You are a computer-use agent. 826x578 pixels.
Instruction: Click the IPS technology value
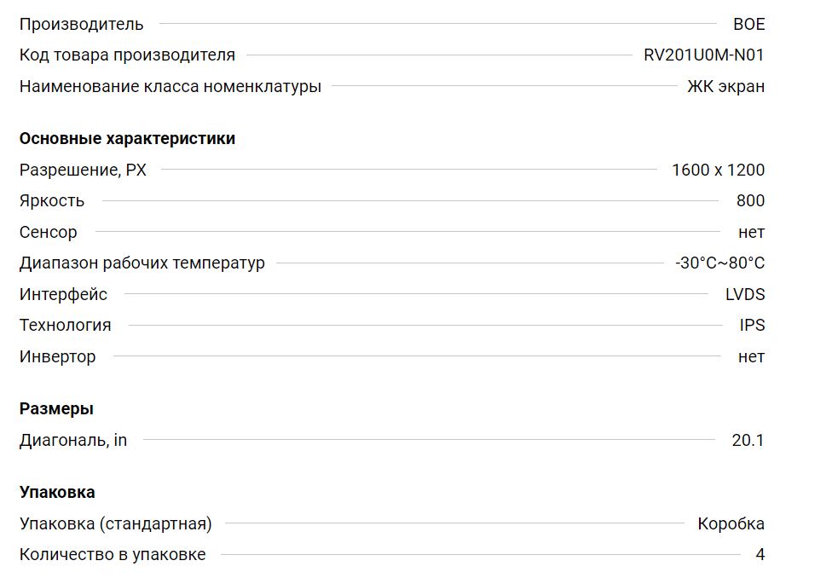tap(752, 325)
